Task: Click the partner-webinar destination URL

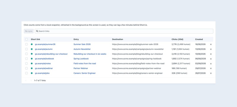Action: click(137, 68)
